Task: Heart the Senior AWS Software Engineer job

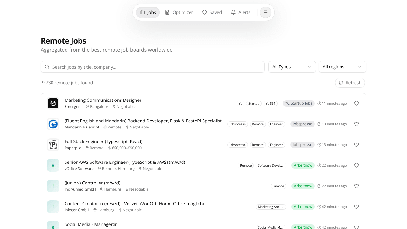Action: pyautogui.click(x=356, y=165)
